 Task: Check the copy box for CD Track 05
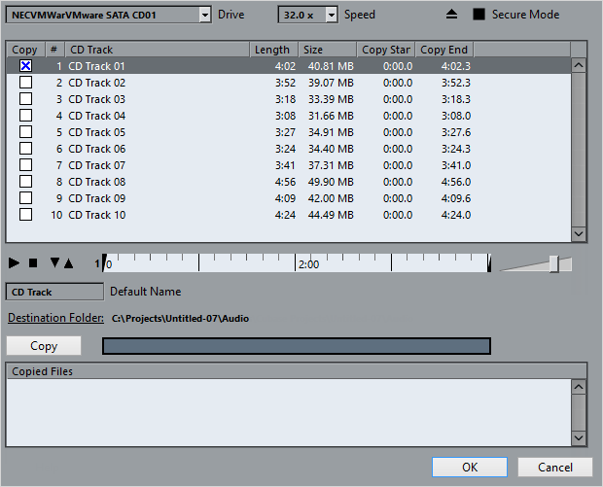click(x=25, y=132)
